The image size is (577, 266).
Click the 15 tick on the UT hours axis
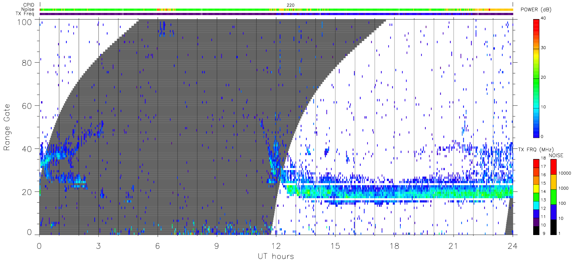click(x=335, y=246)
